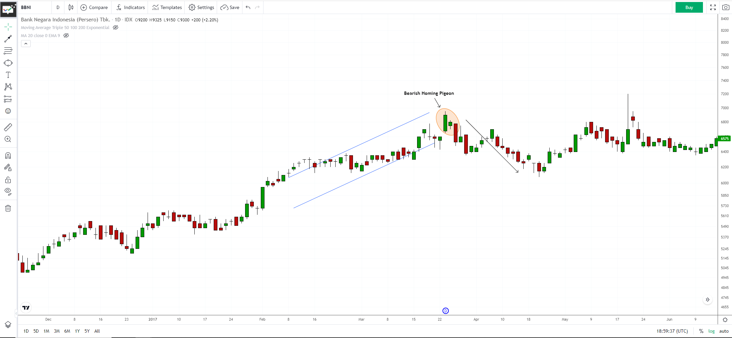Open the Indicators menu
The image size is (732, 338).
131,7
